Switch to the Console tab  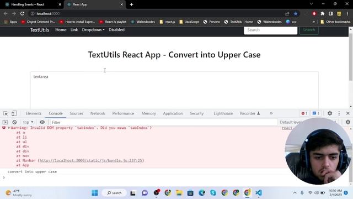(56, 113)
